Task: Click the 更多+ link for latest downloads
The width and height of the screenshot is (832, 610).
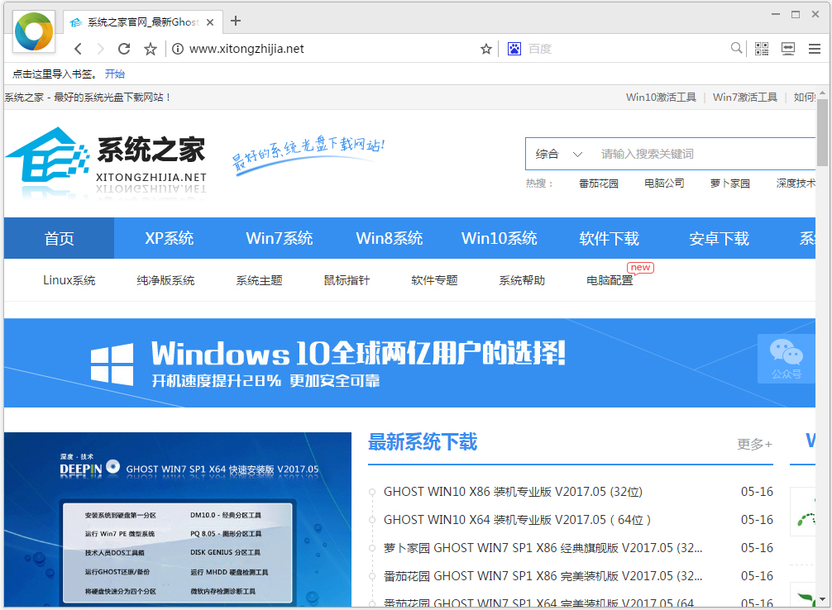Action: 753,443
